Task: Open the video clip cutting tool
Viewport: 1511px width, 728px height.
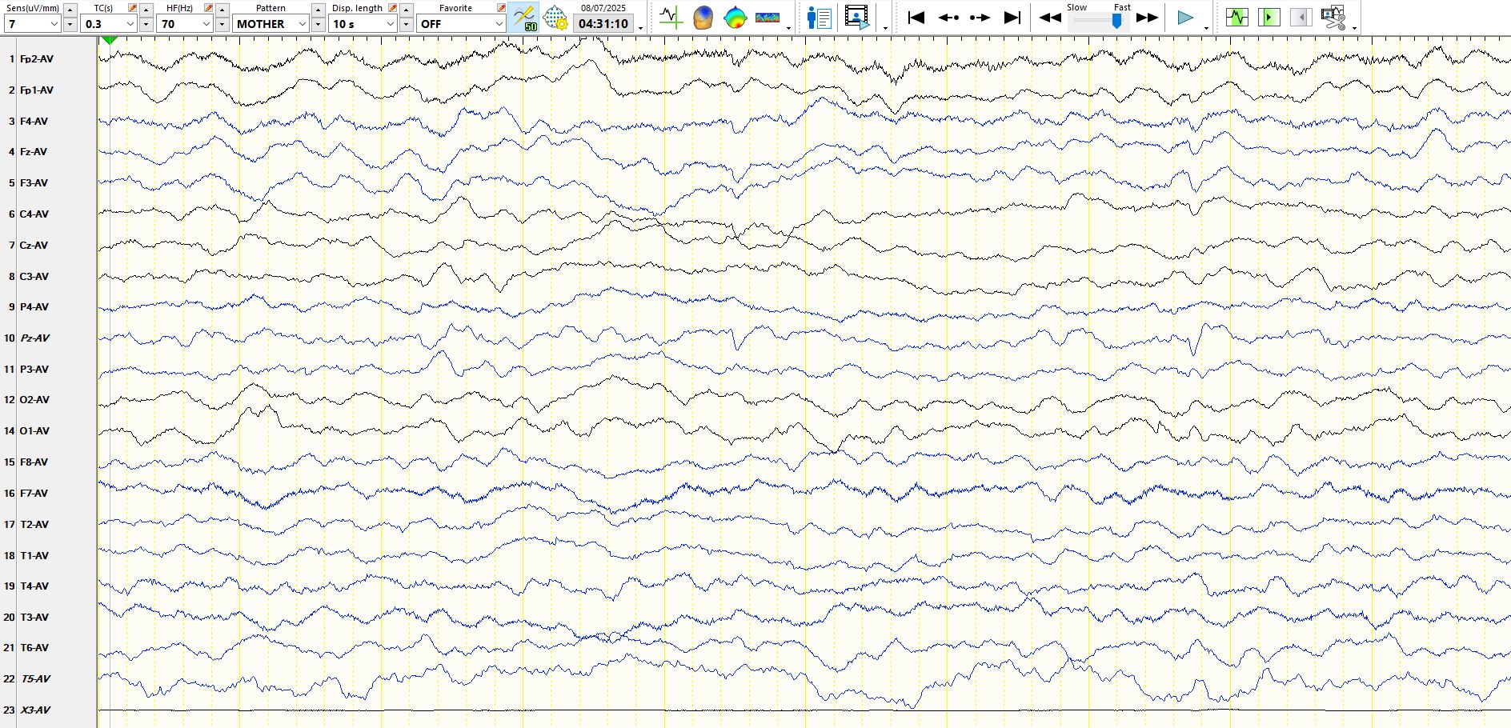Action: (x=1333, y=18)
